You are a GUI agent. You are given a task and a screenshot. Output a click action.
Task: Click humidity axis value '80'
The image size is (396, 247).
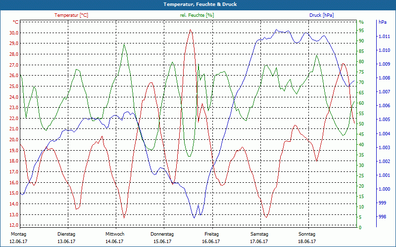(x=361, y=61)
